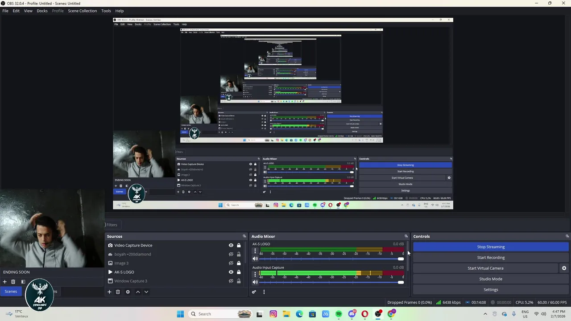Click Start Recording button
The image size is (571, 321).
[x=491, y=258]
